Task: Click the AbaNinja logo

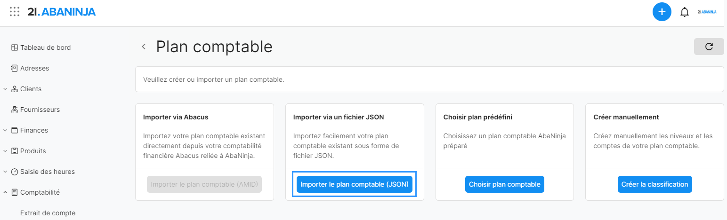Action: pos(62,12)
